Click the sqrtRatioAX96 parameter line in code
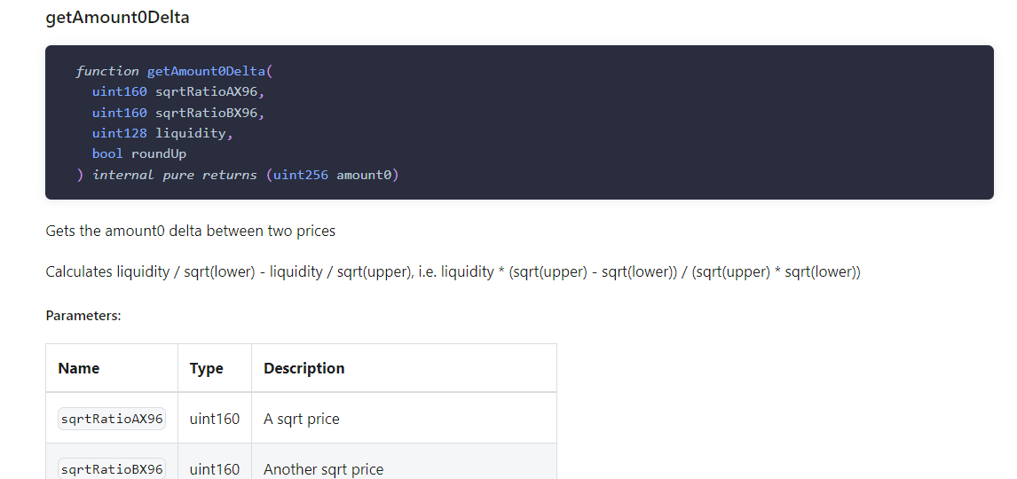The height and width of the screenshot is (479, 1017). (x=178, y=91)
